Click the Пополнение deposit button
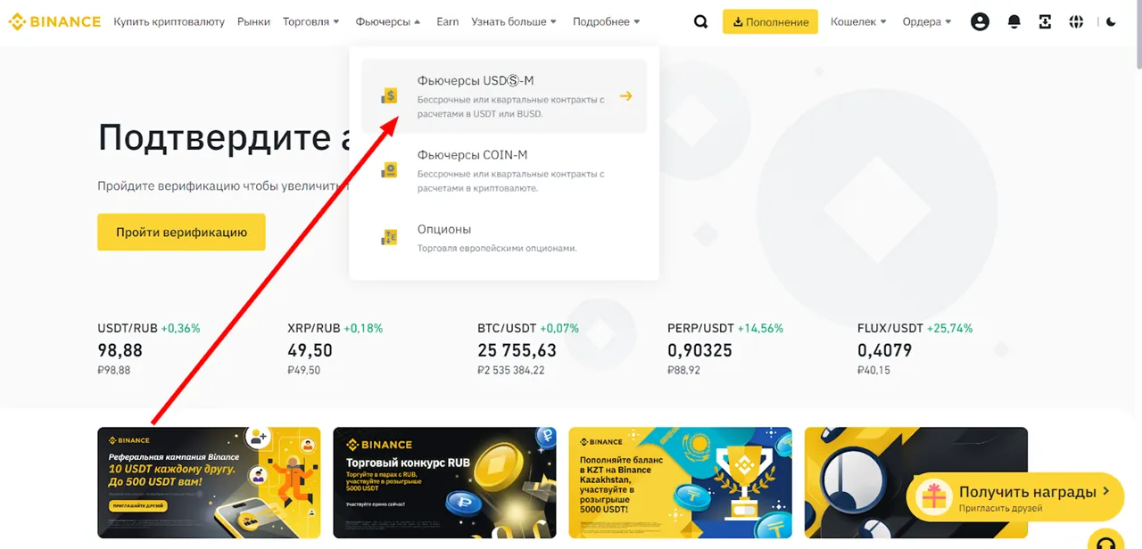 pos(770,22)
